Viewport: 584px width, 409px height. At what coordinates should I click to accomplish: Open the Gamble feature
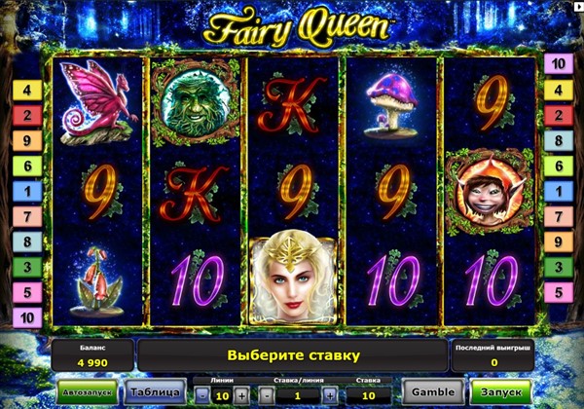click(433, 391)
